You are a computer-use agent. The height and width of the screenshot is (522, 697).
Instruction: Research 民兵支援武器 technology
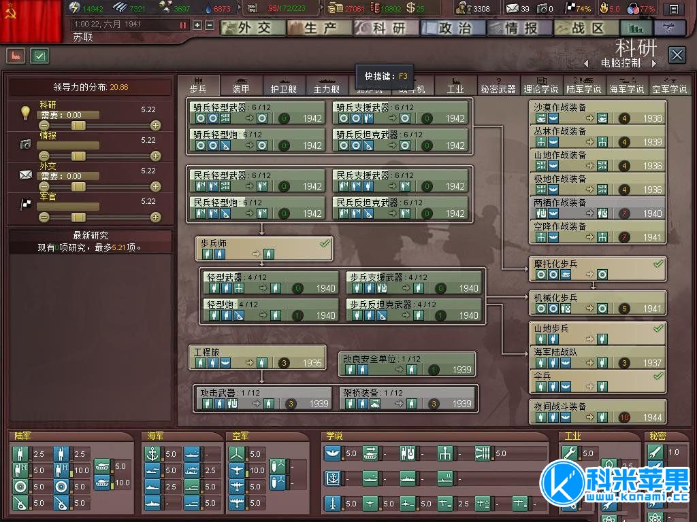(400, 181)
